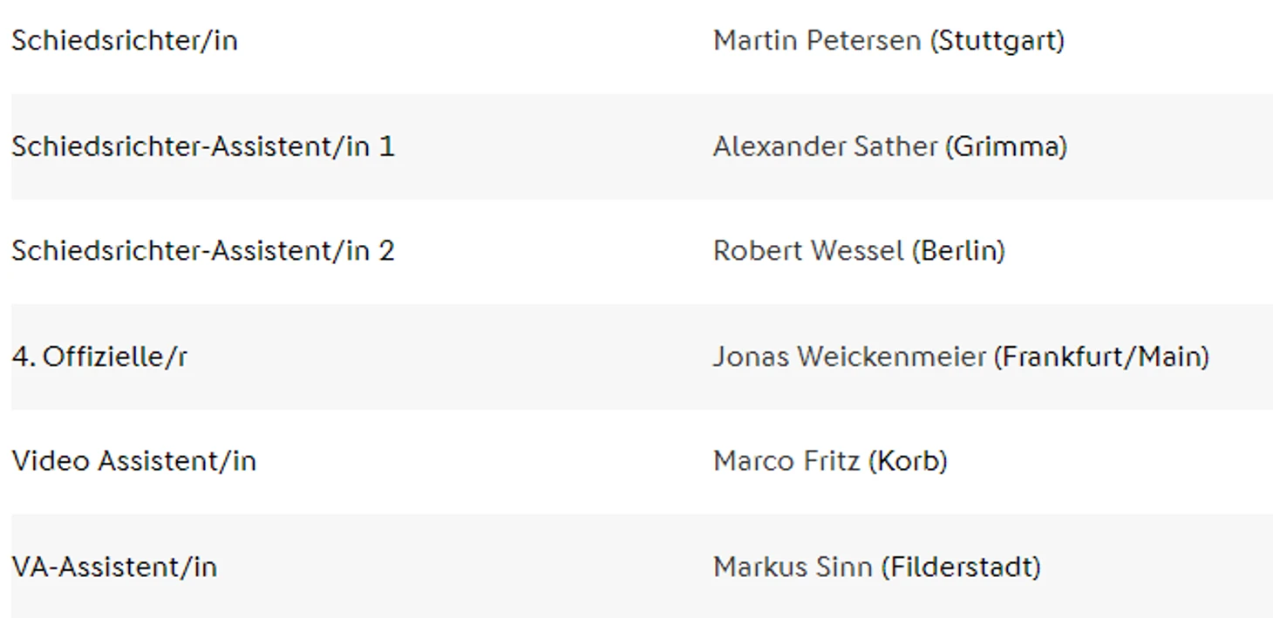Select the 4. Offizielle/r row label
1273x618 pixels.
[x=99, y=357]
